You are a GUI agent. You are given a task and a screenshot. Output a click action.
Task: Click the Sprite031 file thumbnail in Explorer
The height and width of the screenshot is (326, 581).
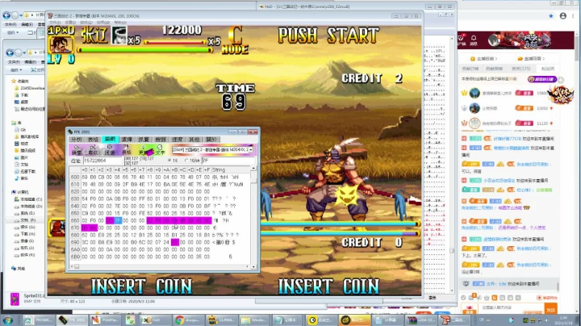coord(15,299)
